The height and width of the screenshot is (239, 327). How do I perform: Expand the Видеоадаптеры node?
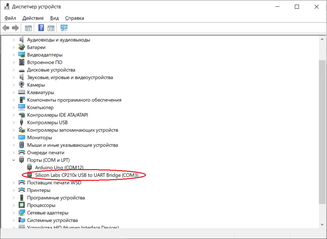pyautogui.click(x=14, y=55)
